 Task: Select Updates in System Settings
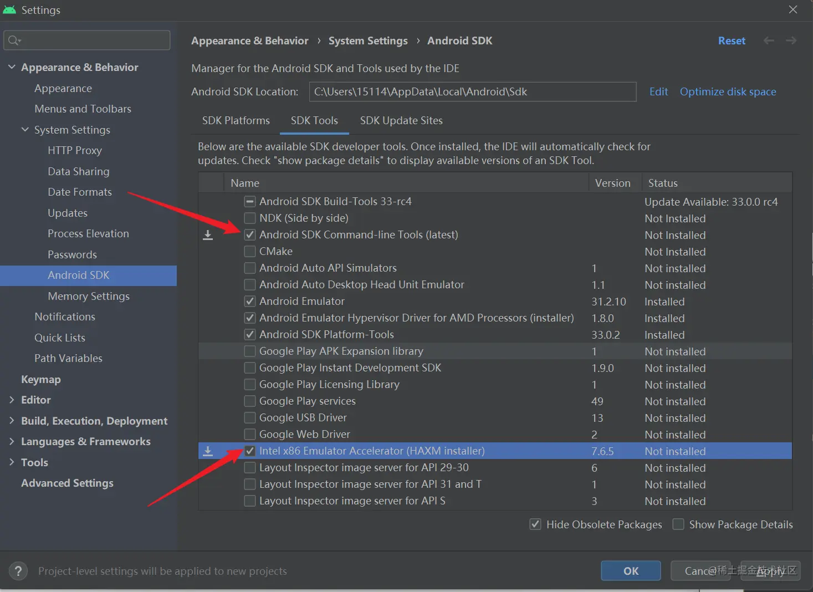tap(68, 213)
